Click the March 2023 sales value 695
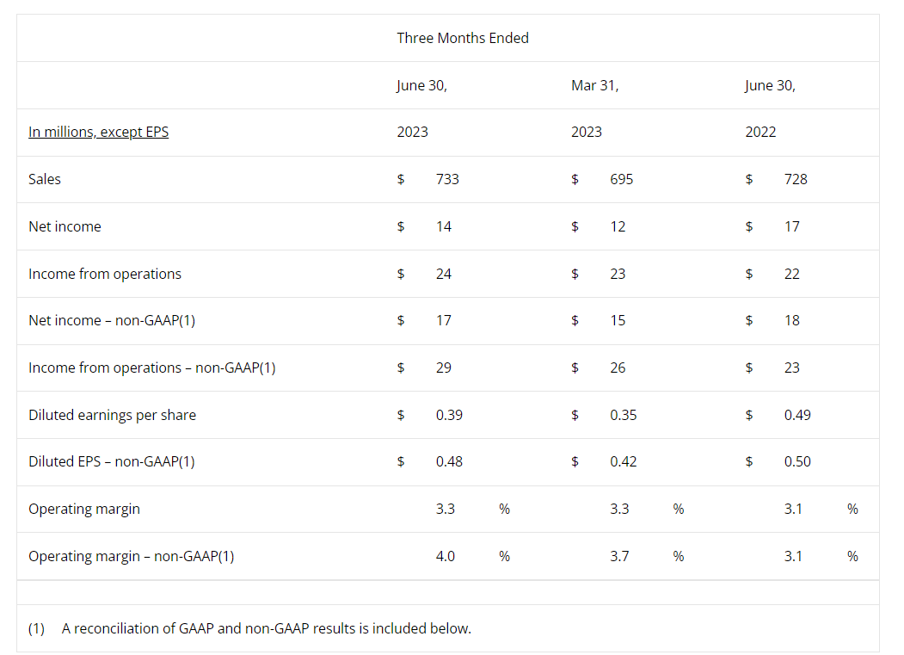This screenshot has width=904, height=655. [621, 179]
